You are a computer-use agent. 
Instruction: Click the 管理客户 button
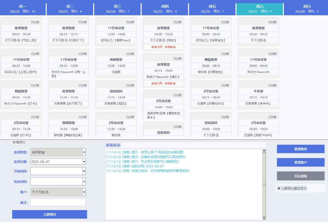click(300, 162)
